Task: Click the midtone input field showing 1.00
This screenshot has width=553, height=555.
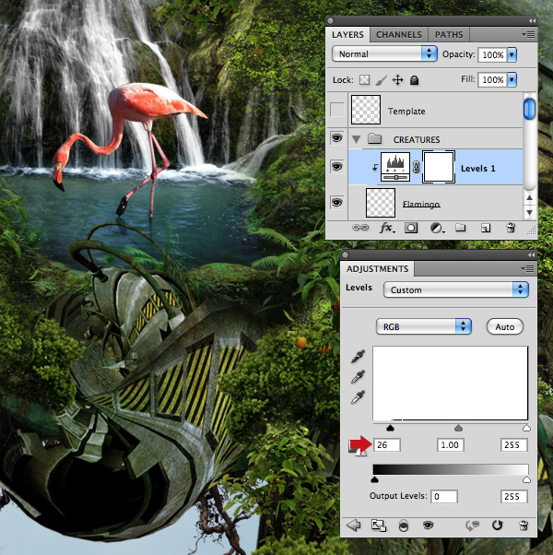Action: pyautogui.click(x=451, y=445)
